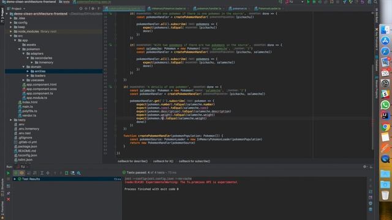Click run-test gutter icon beside 'A details of one pokemon' test
392x220 pixels.
coord(110,87)
